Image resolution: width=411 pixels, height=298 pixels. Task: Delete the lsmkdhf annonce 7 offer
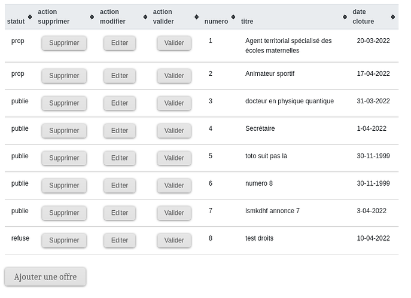tap(64, 213)
